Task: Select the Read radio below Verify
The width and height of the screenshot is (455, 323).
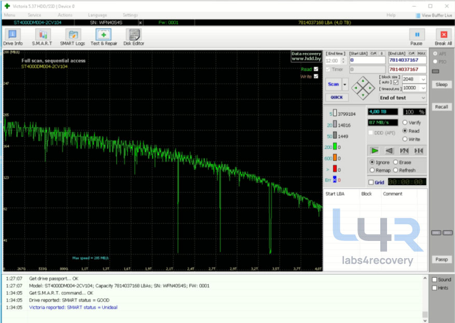Action: (x=405, y=131)
